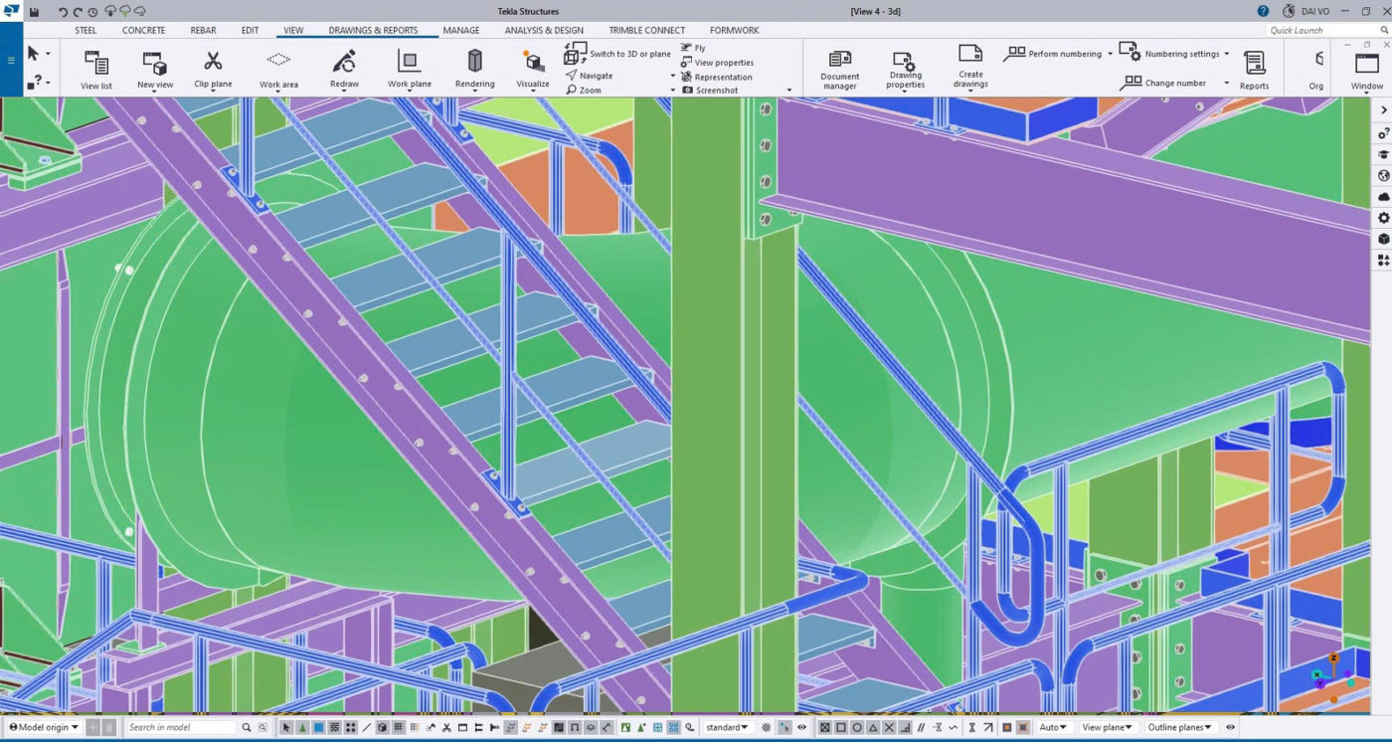The height and width of the screenshot is (742, 1392).
Task: Open the Document manager
Action: pyautogui.click(x=840, y=71)
